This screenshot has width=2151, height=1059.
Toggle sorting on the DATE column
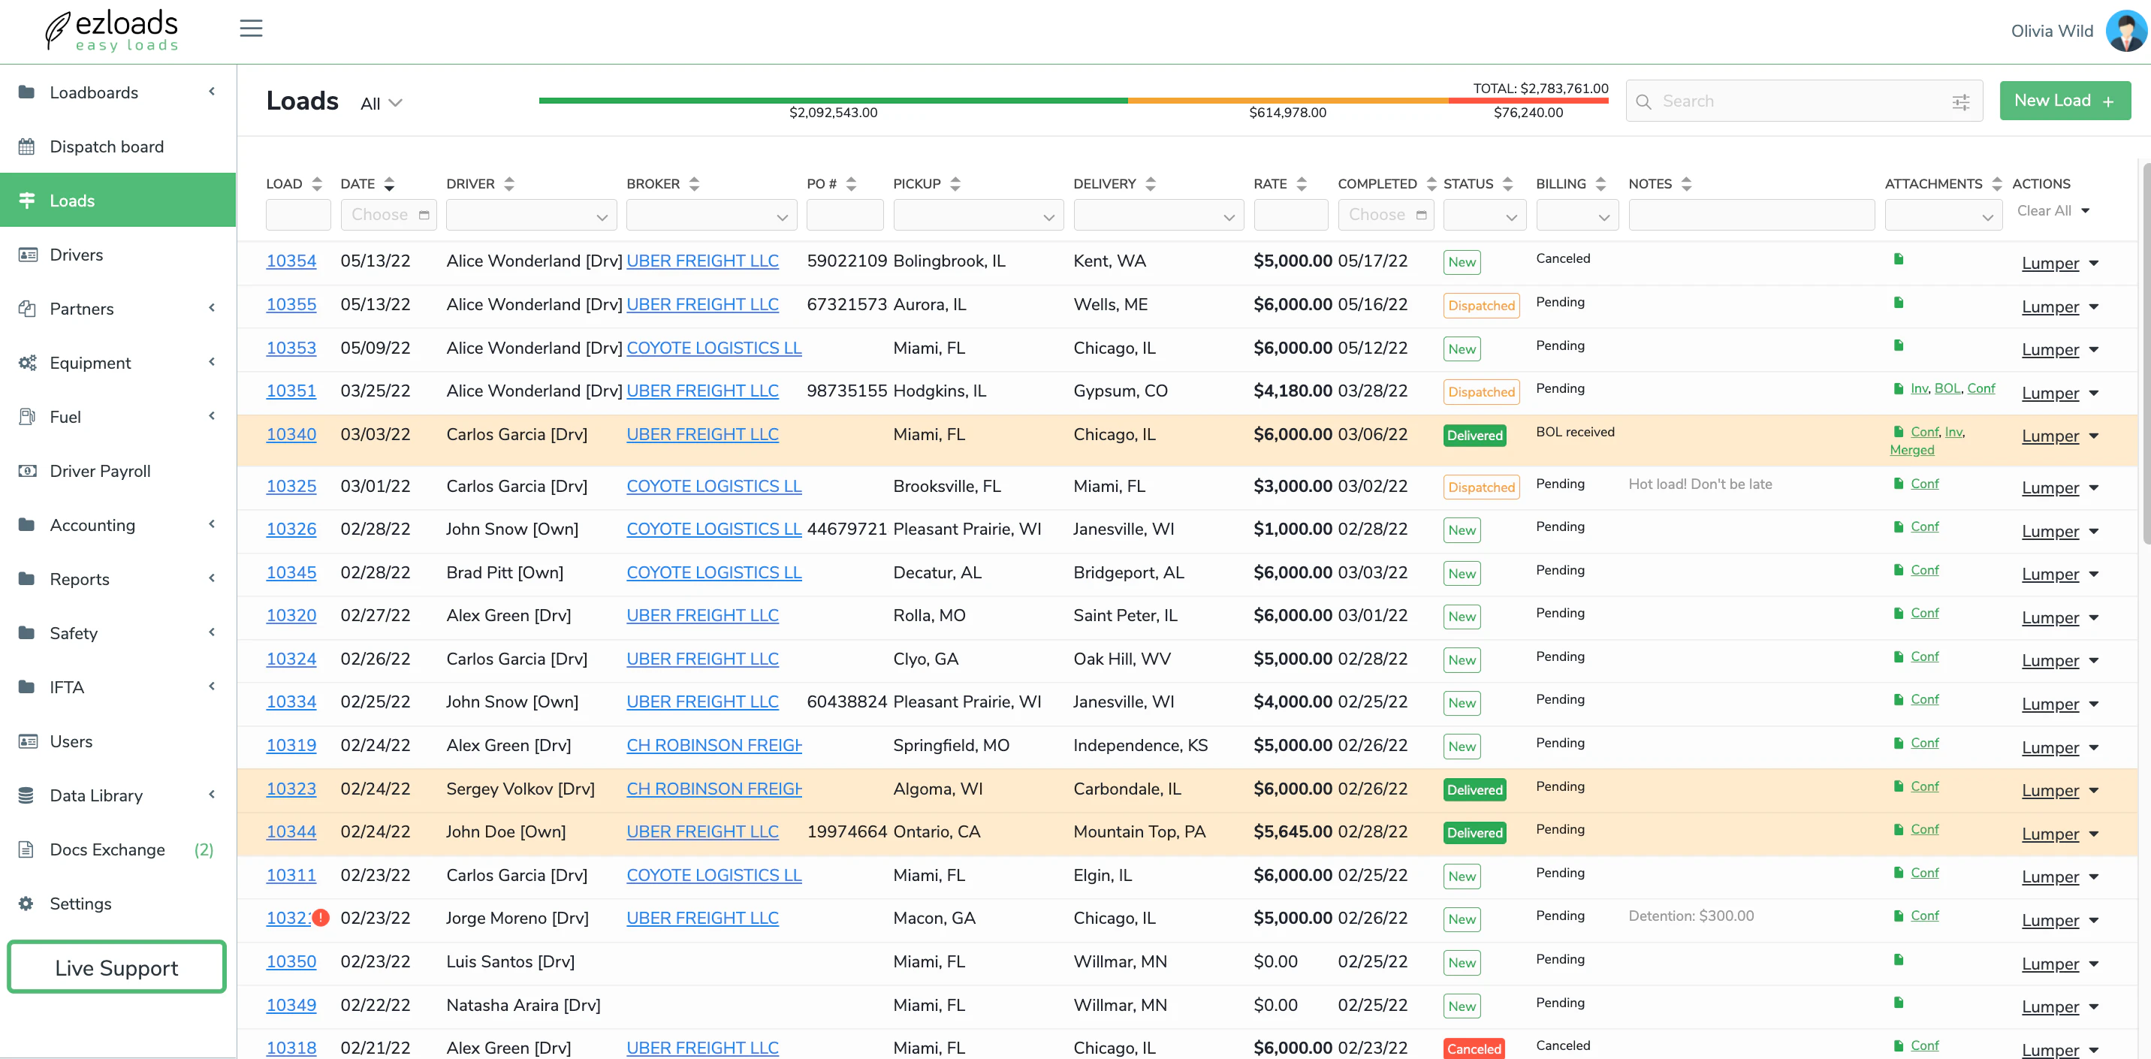tap(388, 183)
